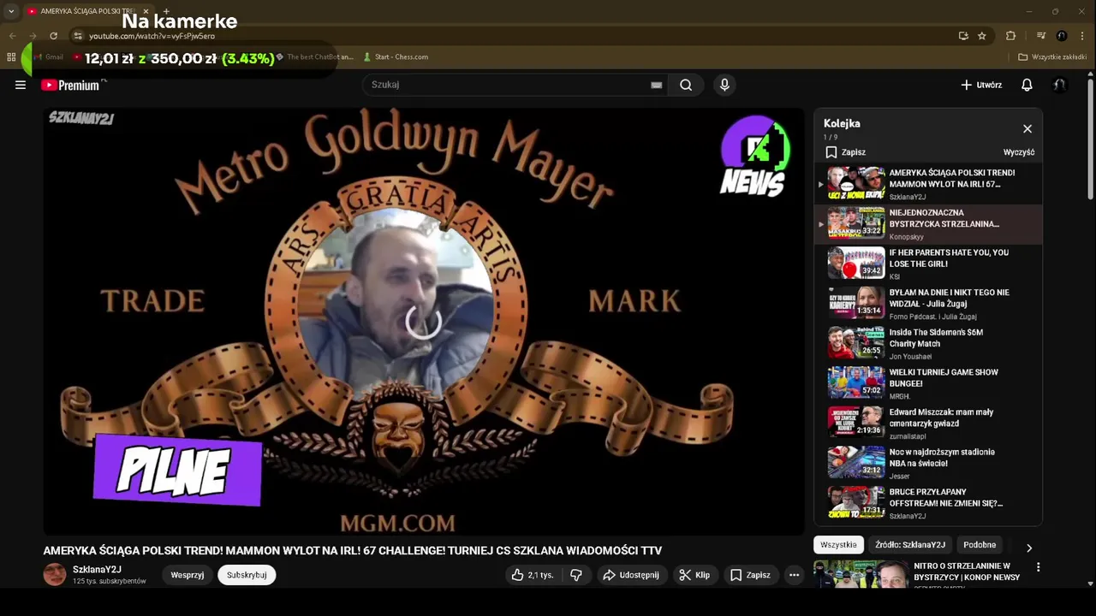1096x616 pixels.
Task: Open the YouTube hamburger guide menu
Action: (x=21, y=85)
